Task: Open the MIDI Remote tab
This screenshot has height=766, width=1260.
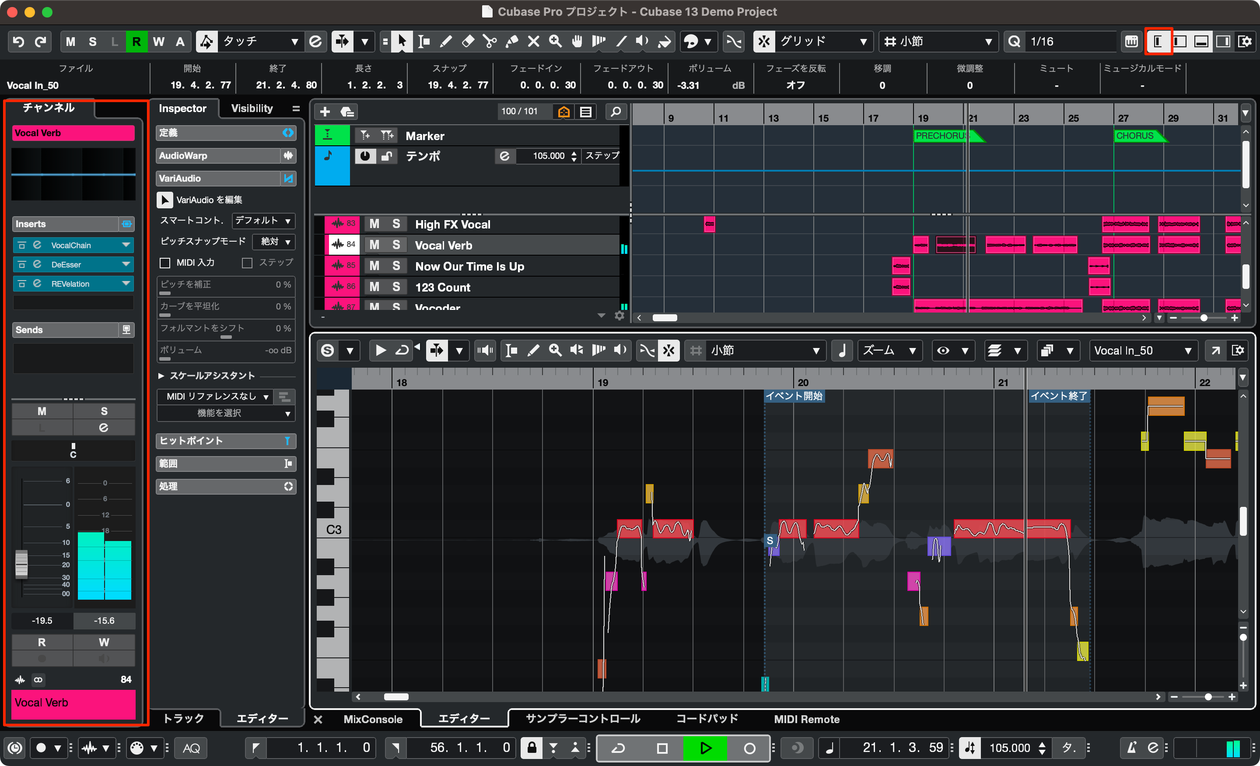Action: 806,719
